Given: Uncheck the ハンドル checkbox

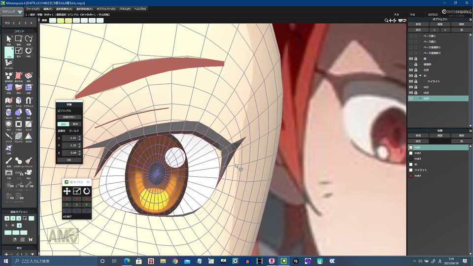Looking at the screenshot, I should 59,111.
